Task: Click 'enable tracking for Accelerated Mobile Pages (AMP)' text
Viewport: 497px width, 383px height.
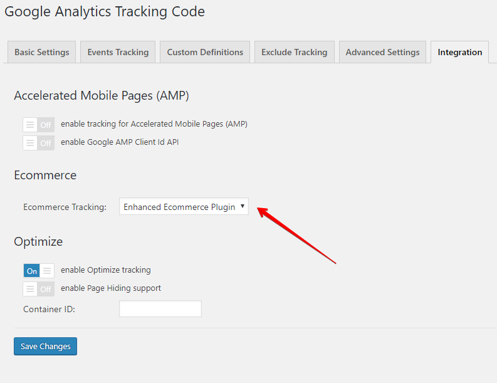Action: tap(154, 124)
